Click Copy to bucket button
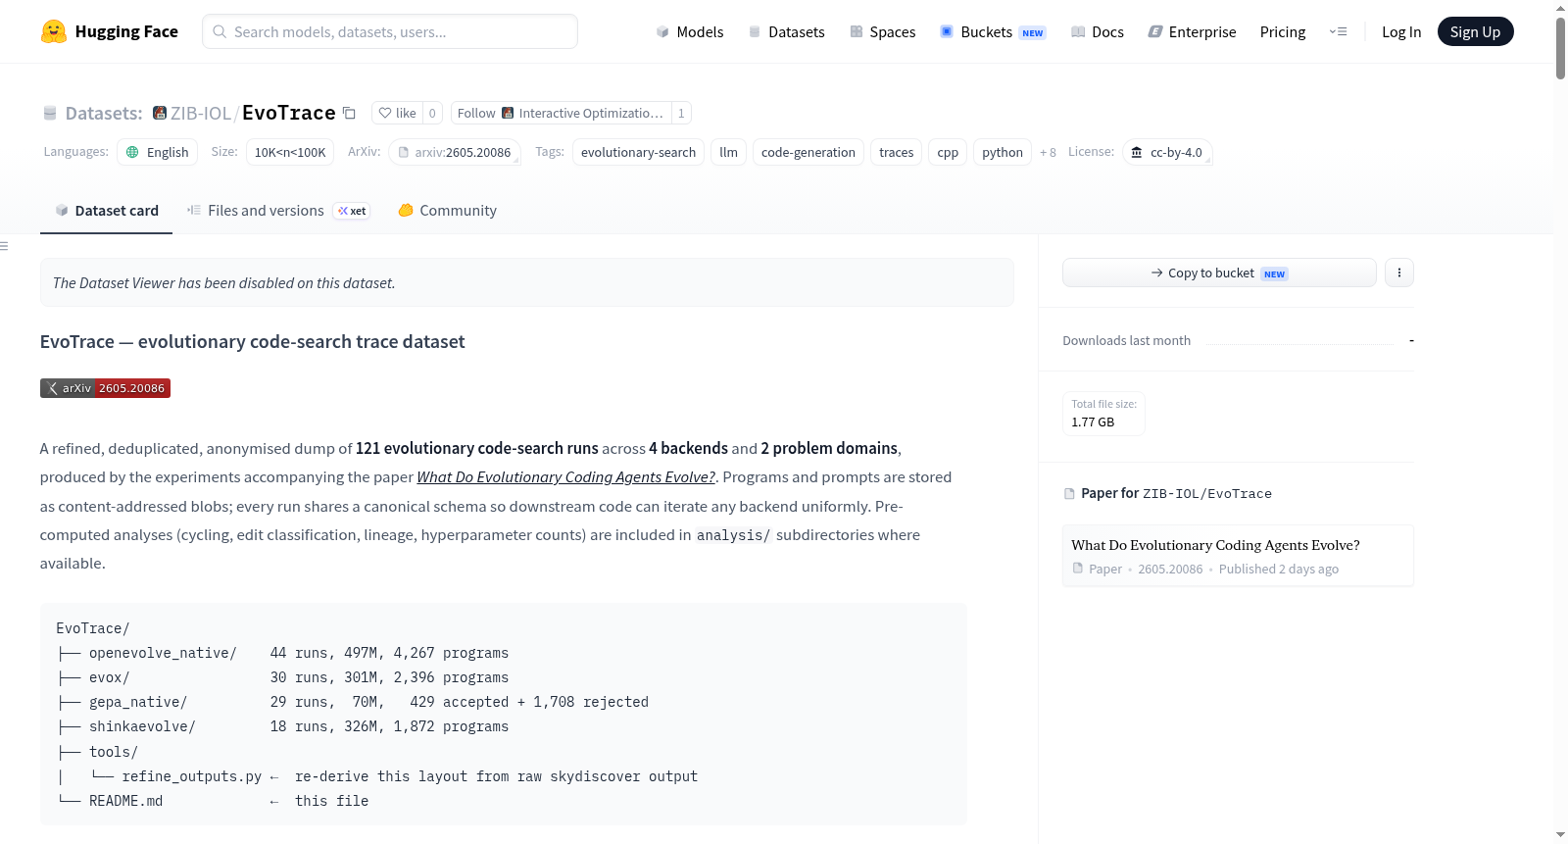 tap(1219, 273)
